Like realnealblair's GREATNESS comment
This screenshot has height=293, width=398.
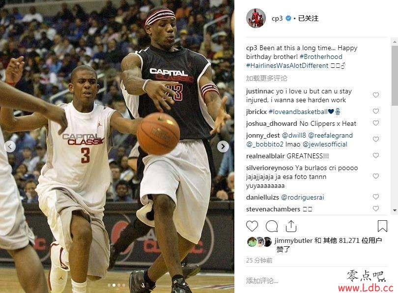376,155
